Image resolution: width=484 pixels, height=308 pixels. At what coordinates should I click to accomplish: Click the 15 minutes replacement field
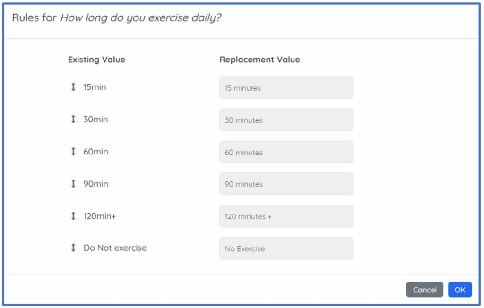286,88
